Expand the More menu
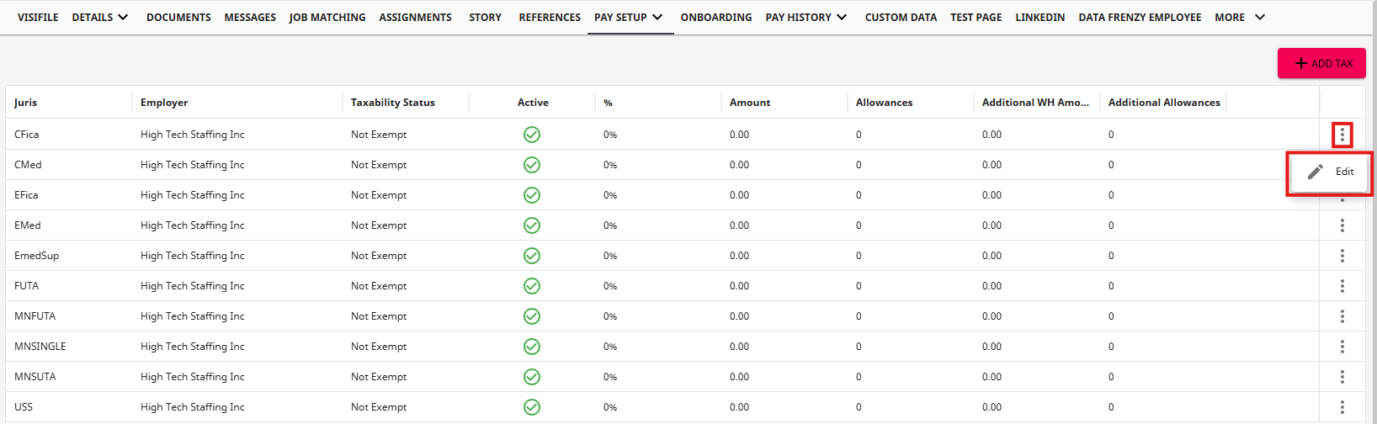1377x424 pixels. click(1239, 17)
